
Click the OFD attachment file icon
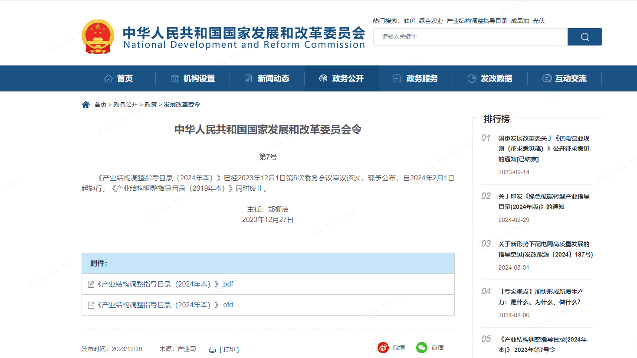(x=91, y=305)
